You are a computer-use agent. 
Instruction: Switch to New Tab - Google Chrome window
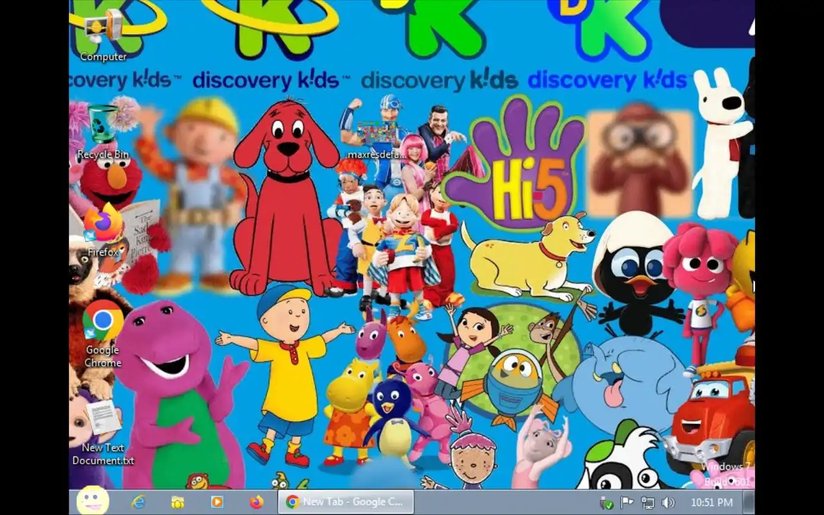[346, 502]
